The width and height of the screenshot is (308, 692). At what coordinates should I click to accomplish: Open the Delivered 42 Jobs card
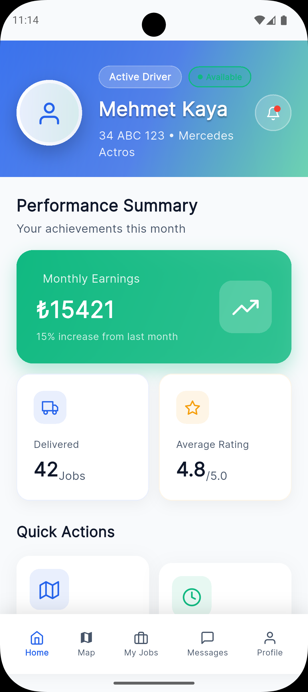coord(83,437)
